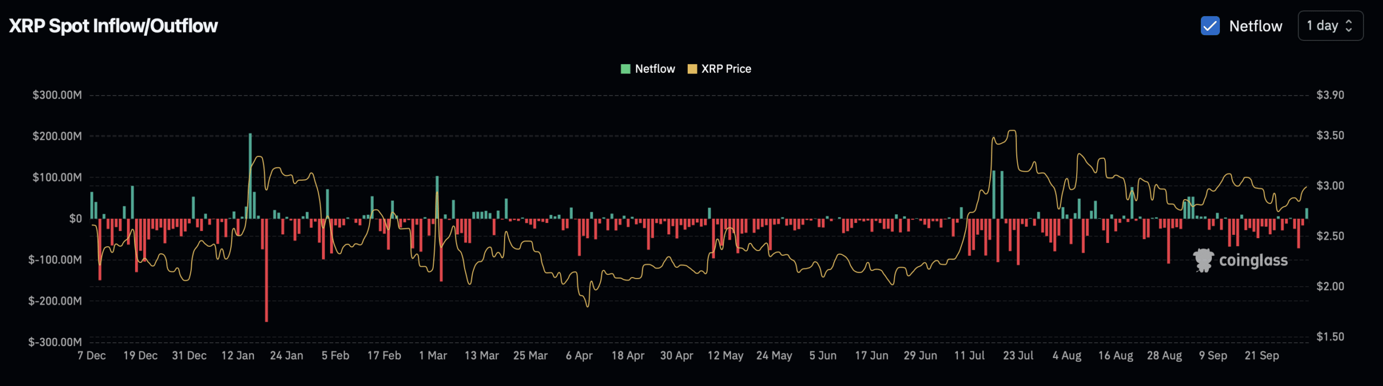Viewport: 1383px width, 386px height.
Task: Click the "$300.00M" netflow axis label
Action: tap(57, 95)
